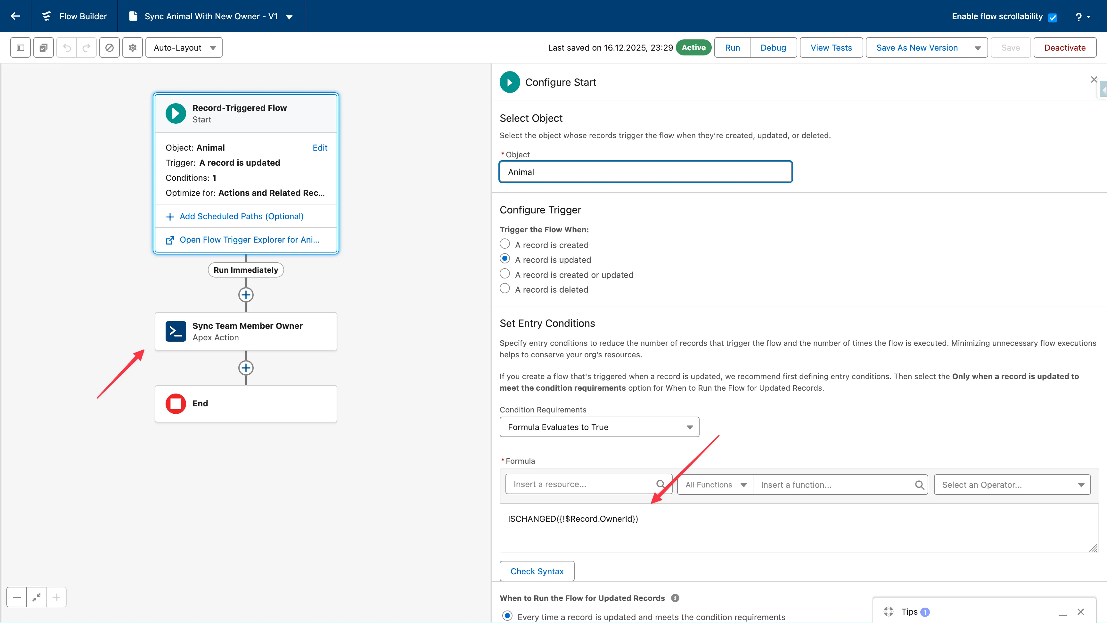The image size is (1107, 623).
Task: Click the Select Elements toolbar icon
Action: click(44, 47)
